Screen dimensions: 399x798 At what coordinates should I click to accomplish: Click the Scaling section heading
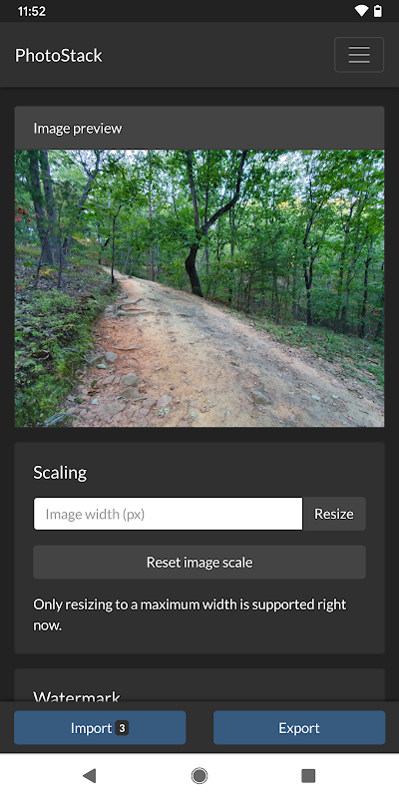(60, 473)
